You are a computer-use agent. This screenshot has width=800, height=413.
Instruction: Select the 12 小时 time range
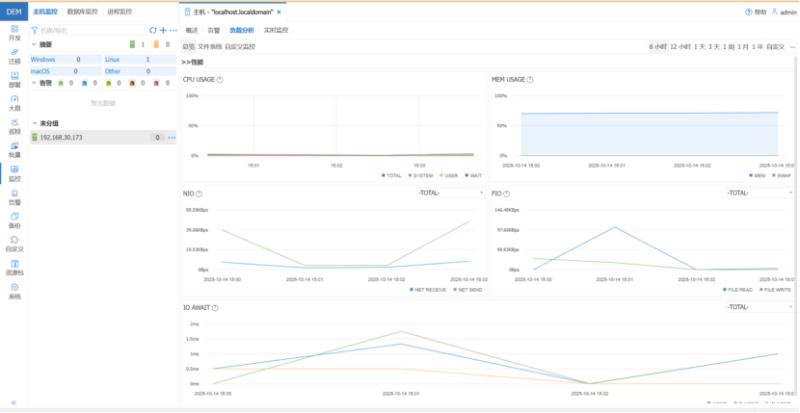click(680, 47)
